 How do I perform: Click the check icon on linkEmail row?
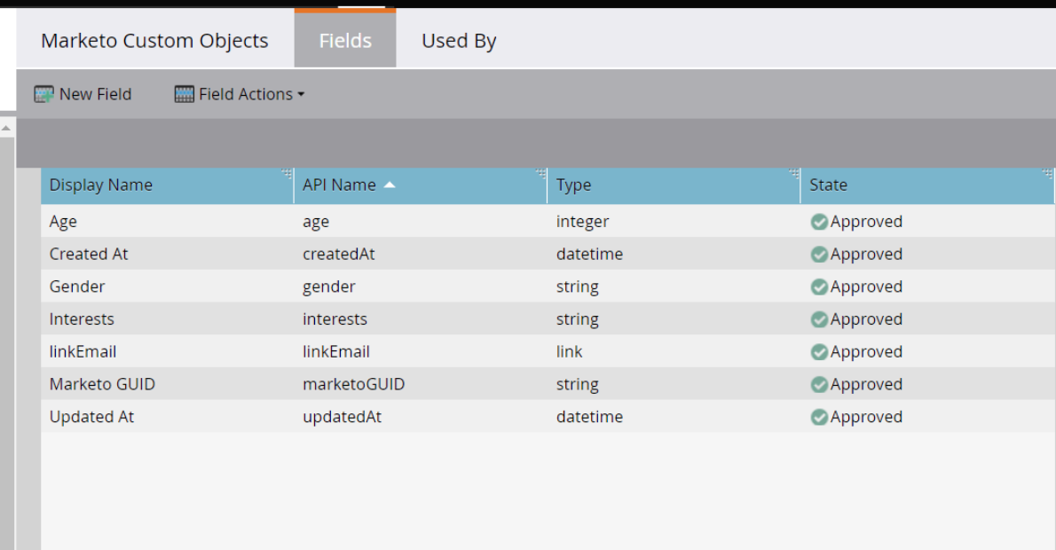point(818,351)
